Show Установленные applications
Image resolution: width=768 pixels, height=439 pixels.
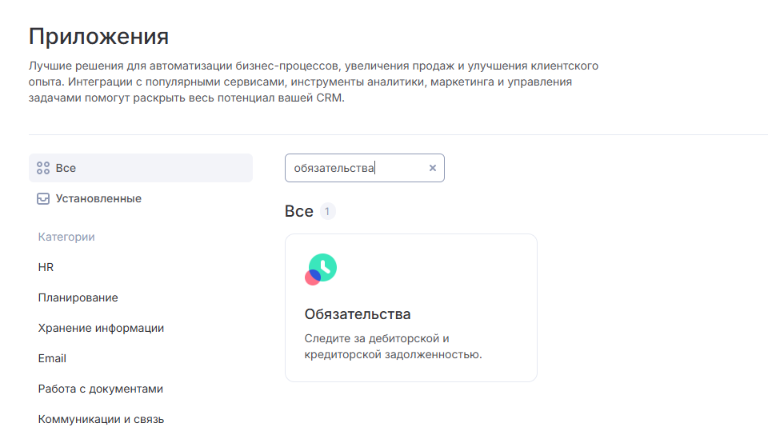click(98, 198)
